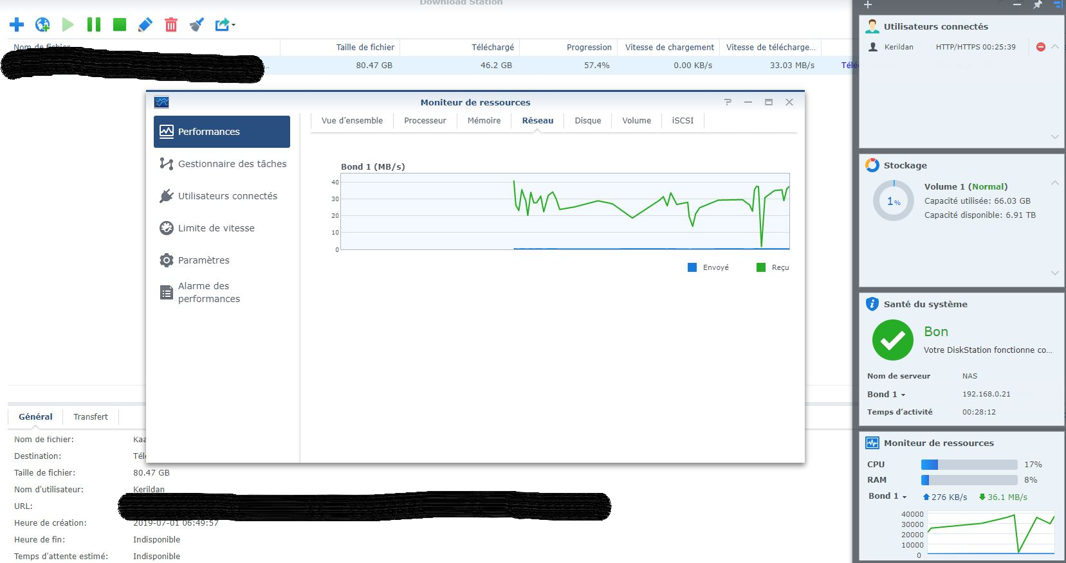
Task: Toggle the Envoyé series in chart legend
Action: coord(708,267)
